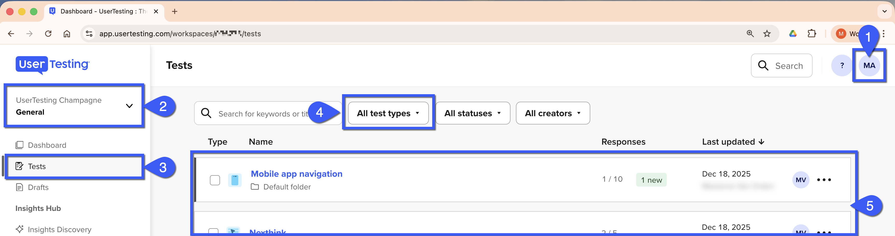This screenshot has height=236, width=895.
Task: Open Chrome three-dot menu
Action: 884,34
